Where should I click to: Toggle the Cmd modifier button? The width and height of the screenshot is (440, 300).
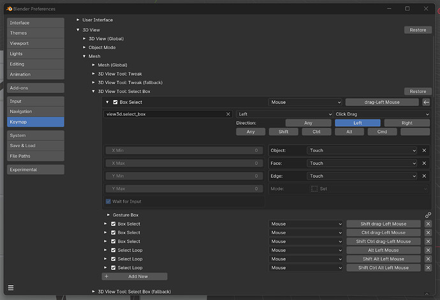click(382, 132)
